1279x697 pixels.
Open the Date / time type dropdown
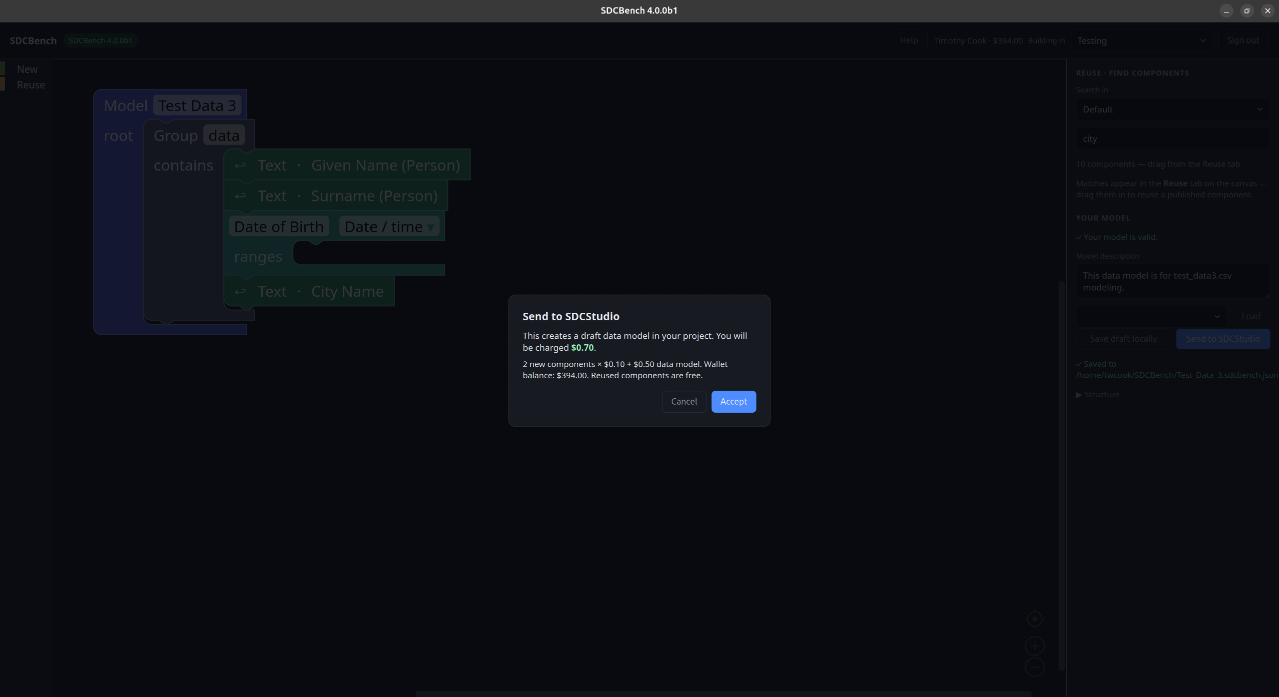[x=389, y=227]
